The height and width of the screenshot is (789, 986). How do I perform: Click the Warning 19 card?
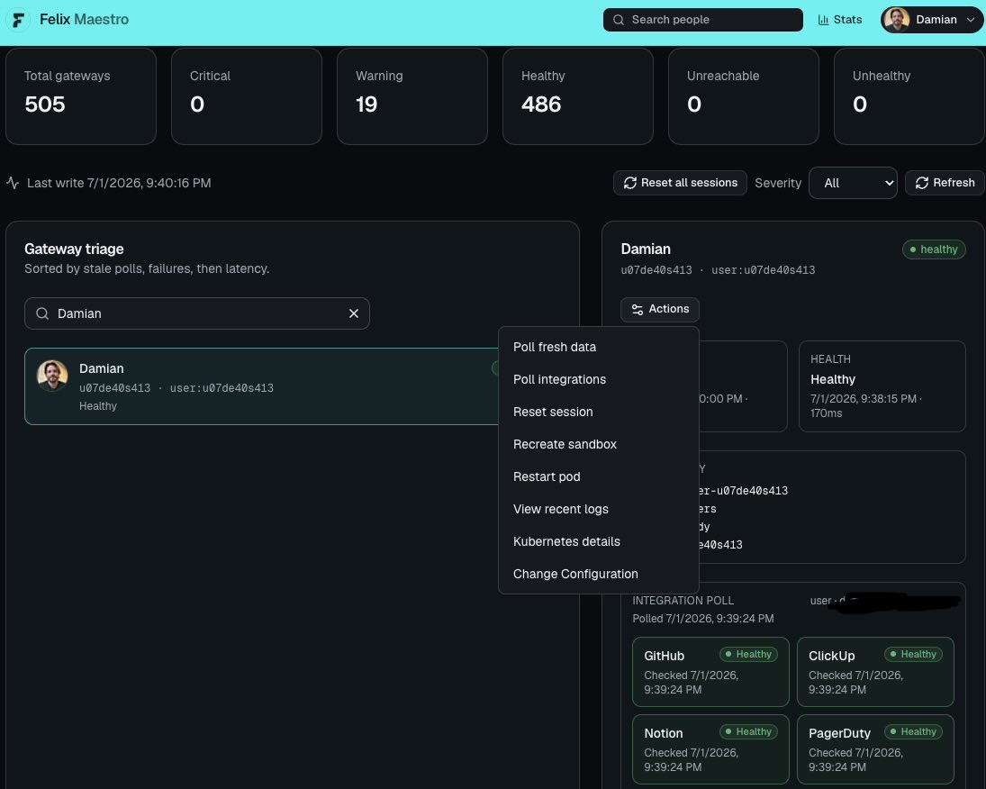[x=412, y=96]
